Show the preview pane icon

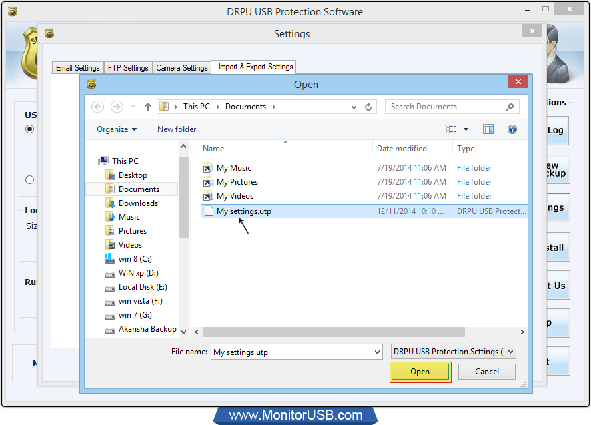488,129
